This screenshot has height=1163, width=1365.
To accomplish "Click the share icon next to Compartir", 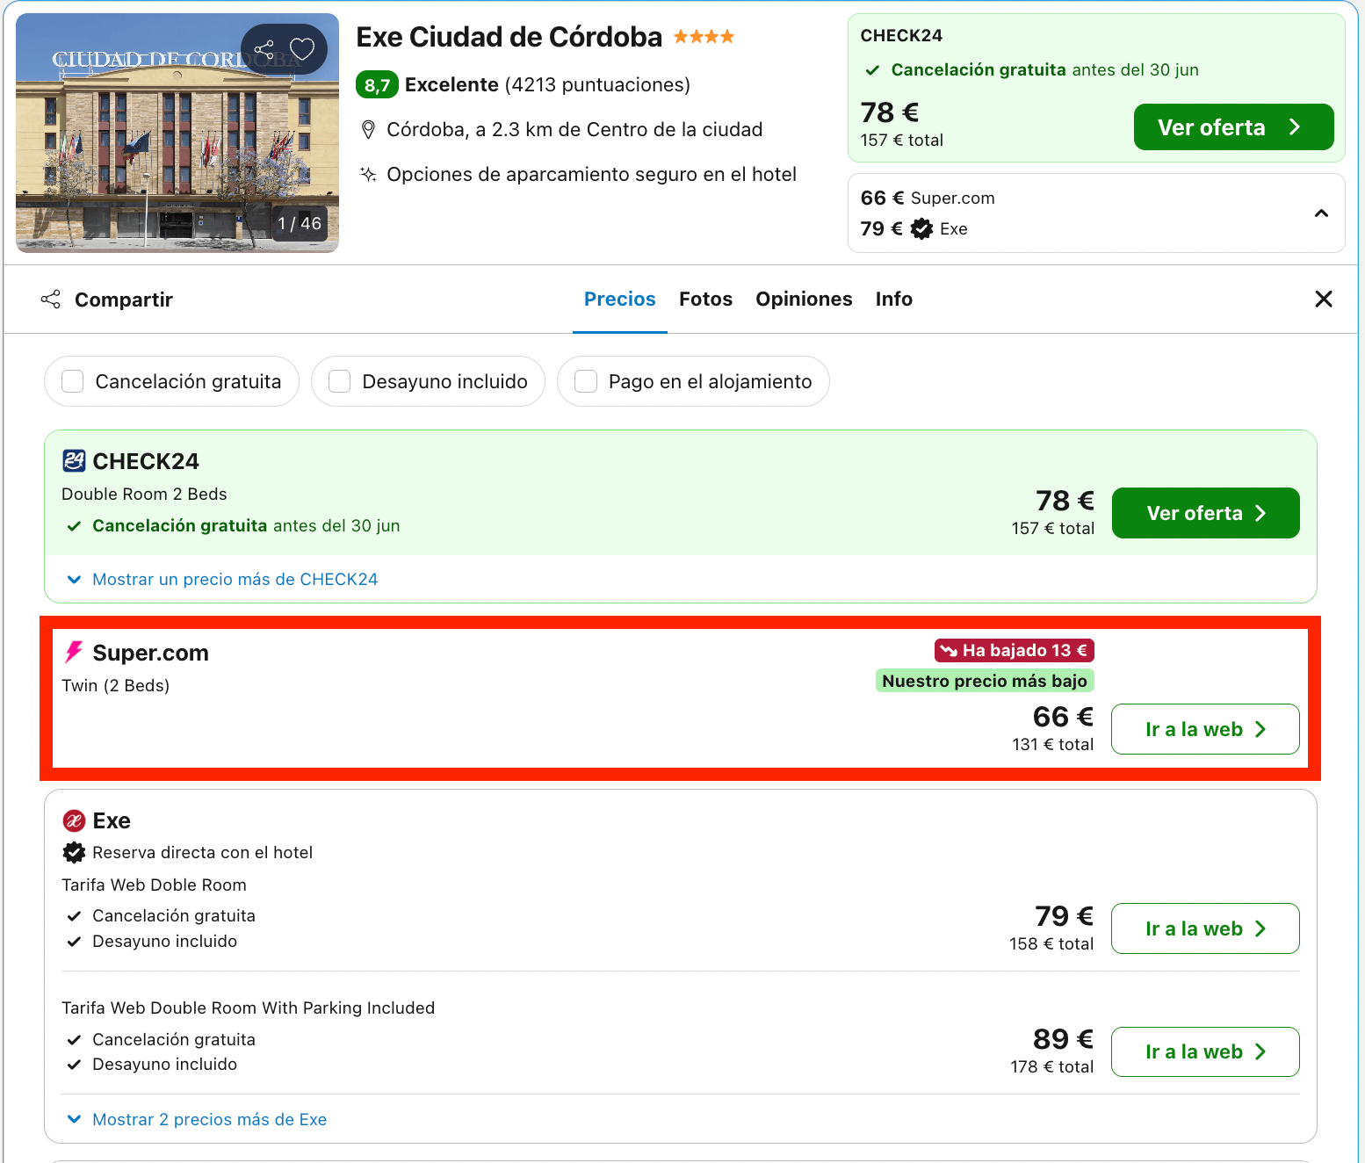I will pyautogui.click(x=51, y=300).
